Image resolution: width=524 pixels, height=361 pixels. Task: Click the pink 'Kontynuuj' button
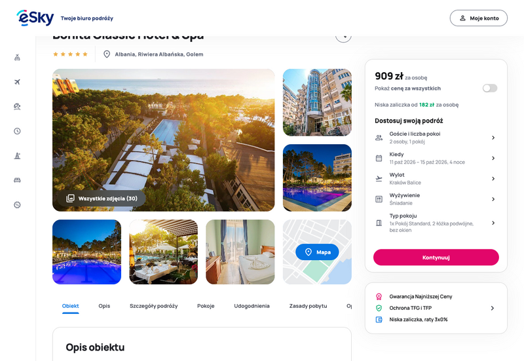point(436,257)
